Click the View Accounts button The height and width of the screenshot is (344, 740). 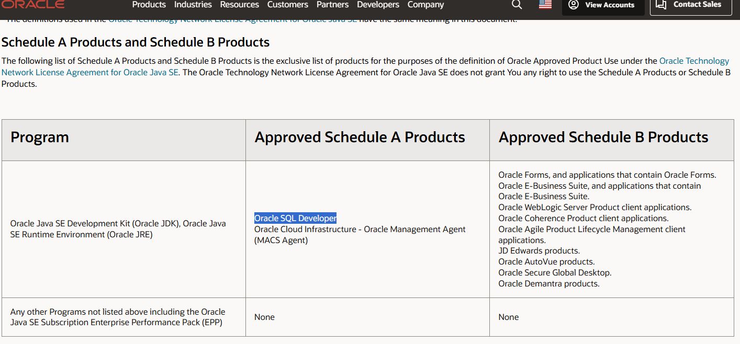603,4
